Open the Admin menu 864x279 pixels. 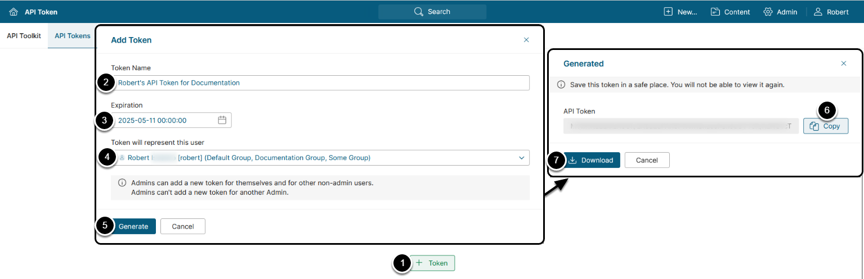[780, 12]
